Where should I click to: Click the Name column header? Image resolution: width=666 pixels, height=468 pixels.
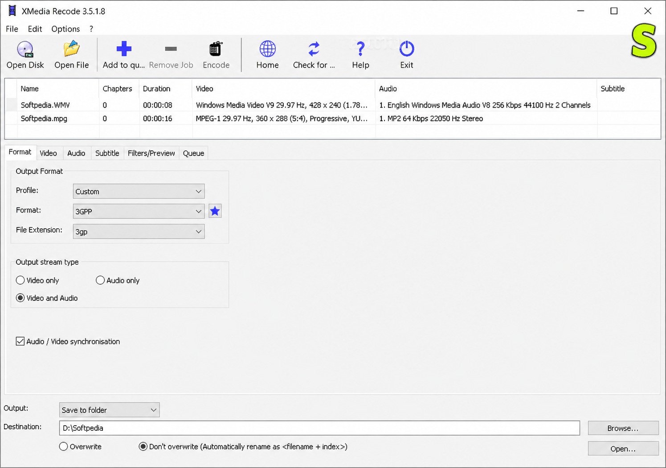point(57,89)
